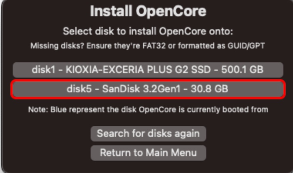Click the SanDisk name in the disk list

point(117,89)
